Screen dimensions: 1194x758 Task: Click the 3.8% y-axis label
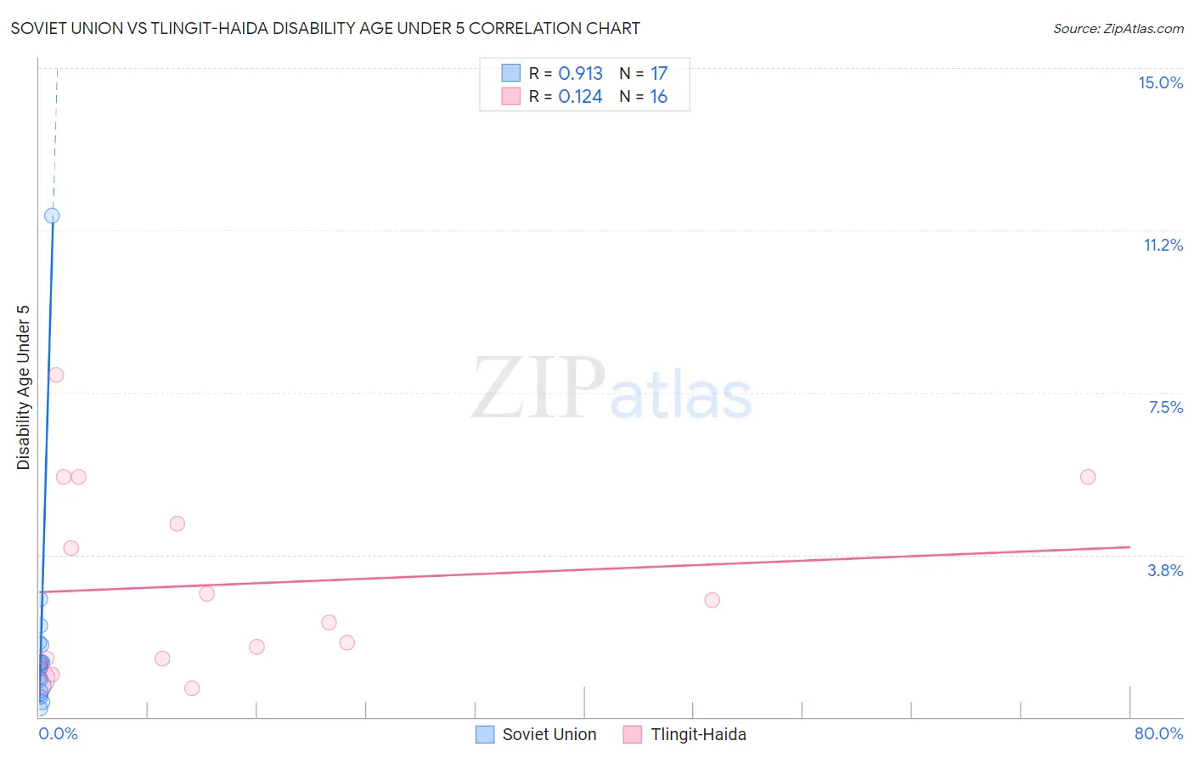1165,570
